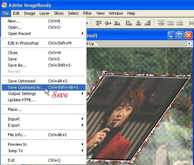194x165 pixels.
Task: Click the align horizontal centers icon
Action: (x=138, y=23)
